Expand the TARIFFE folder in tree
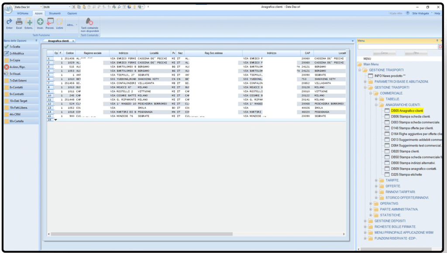The width and height of the screenshot is (447, 253). click(376, 180)
